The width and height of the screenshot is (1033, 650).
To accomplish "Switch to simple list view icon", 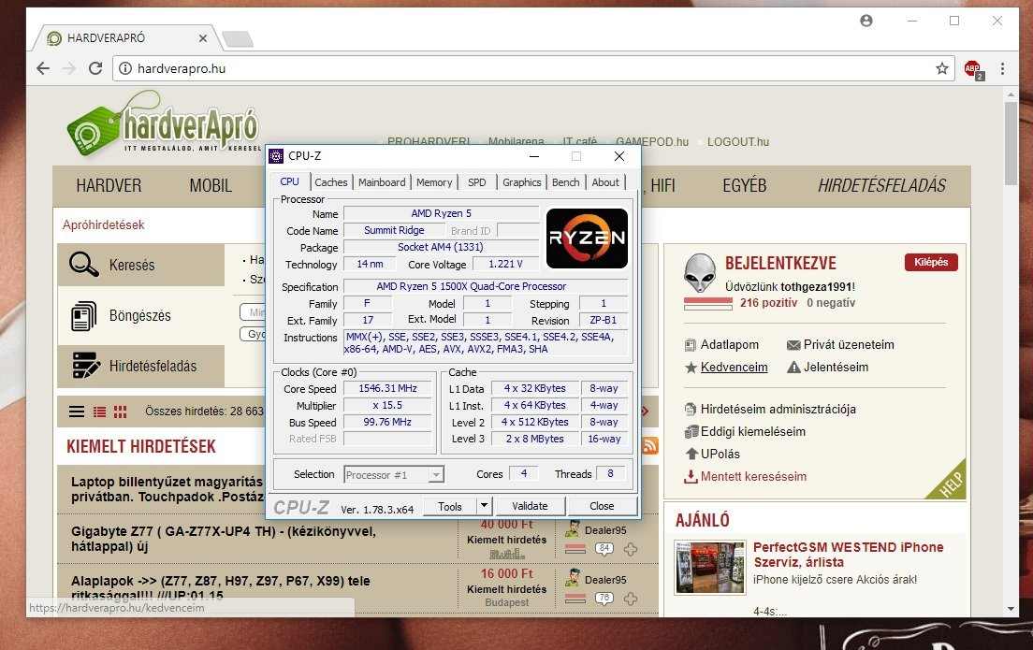I will pyautogui.click(x=77, y=412).
